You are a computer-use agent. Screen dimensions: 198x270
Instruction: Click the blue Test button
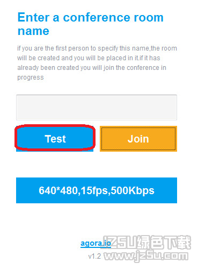click(55, 139)
